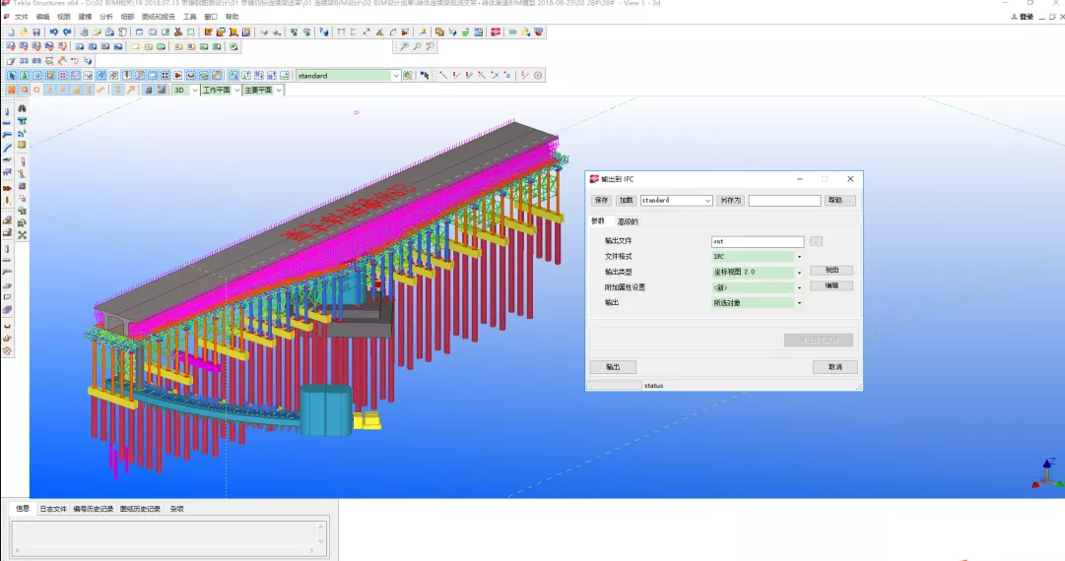Click the 加载 button in IFC dialog
This screenshot has height=561, width=1065.
point(627,200)
